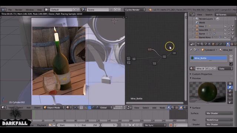Toggle viewport visibility eye for Area.001

[225, 30]
